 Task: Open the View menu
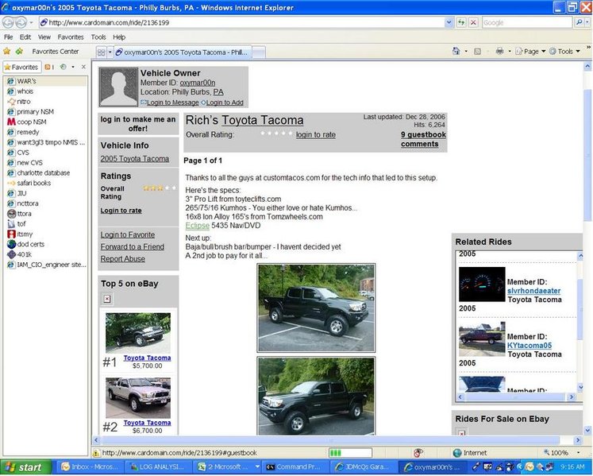click(x=44, y=37)
